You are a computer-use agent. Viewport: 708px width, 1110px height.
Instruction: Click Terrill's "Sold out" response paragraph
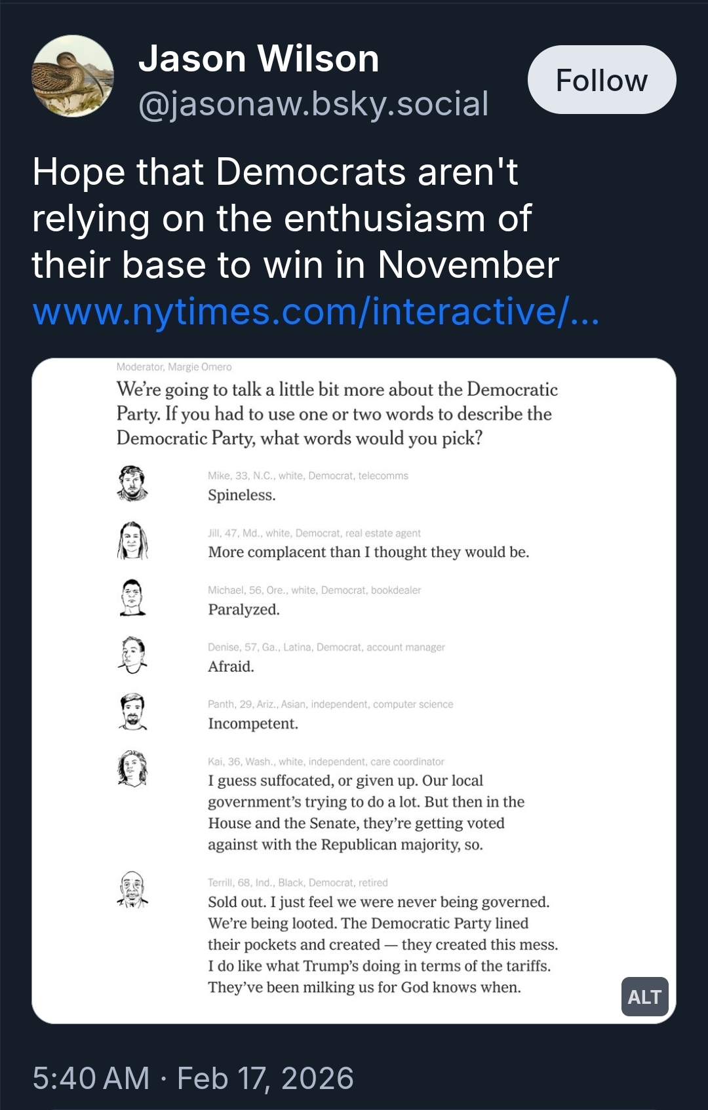382,944
